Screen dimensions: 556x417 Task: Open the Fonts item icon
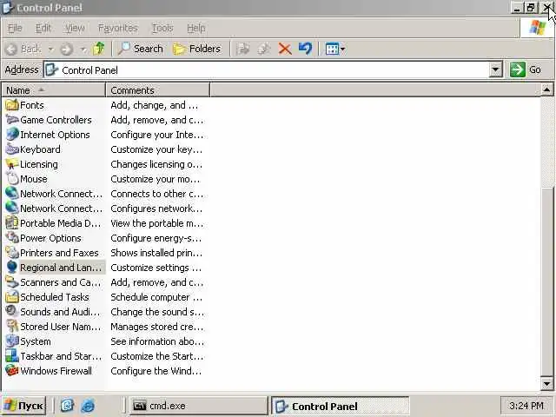tap(12, 105)
